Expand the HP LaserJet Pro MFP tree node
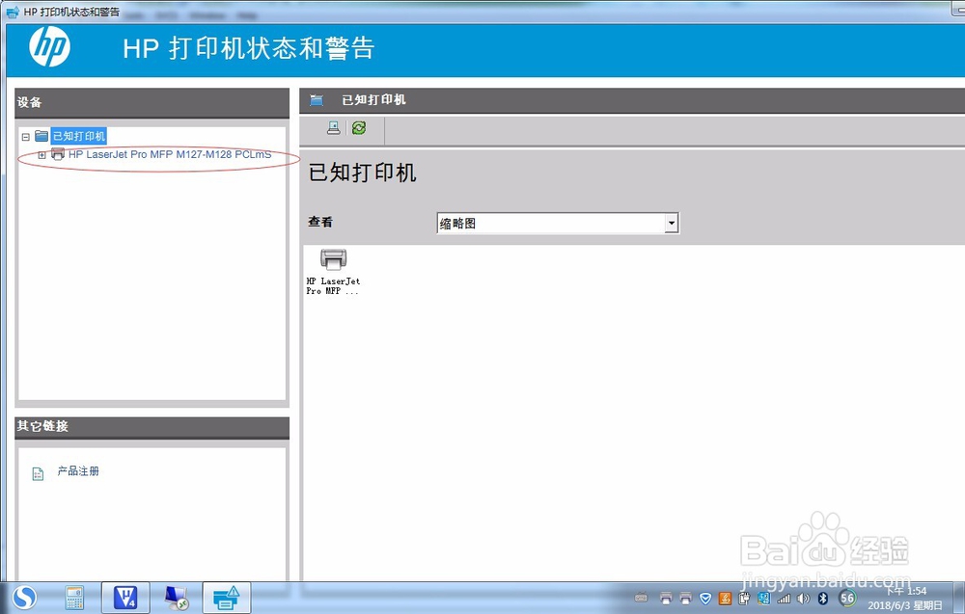This screenshot has height=614, width=965. [41, 155]
